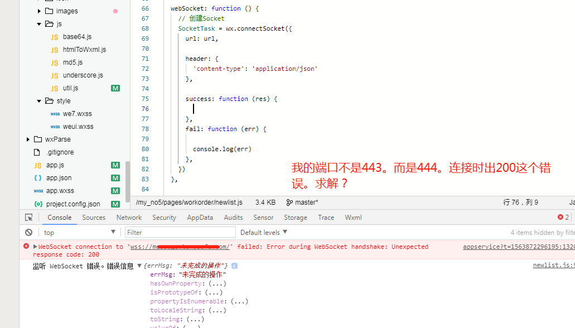The image size is (575, 328).
Task: Switch to the Sensor tab
Action: (263, 218)
